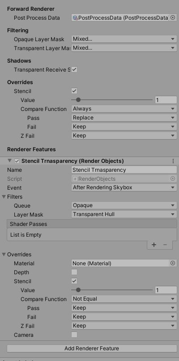Viewport: 179px width, 361px height.
Task: Click the Stencil Value slider under forward renderer Overrides
Action: (112, 100)
